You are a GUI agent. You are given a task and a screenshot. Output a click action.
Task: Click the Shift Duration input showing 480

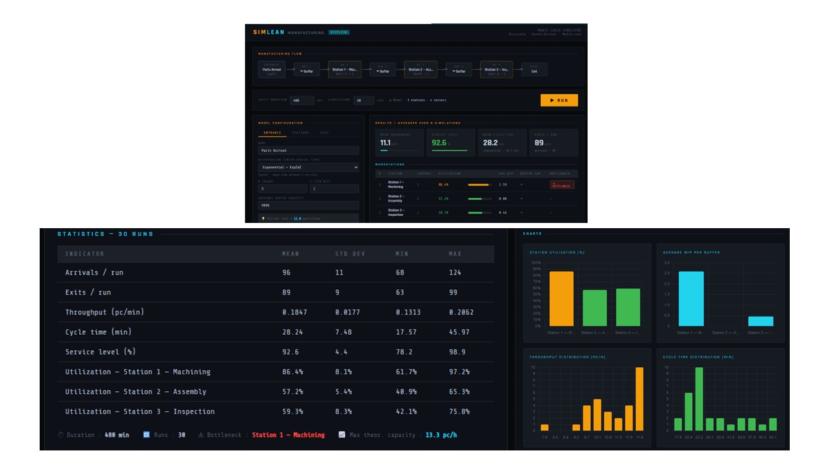coord(301,99)
